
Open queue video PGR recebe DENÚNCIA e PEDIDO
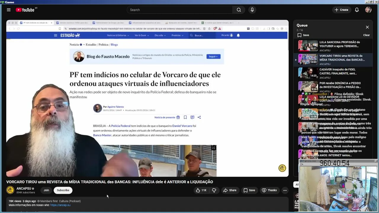click(340, 85)
